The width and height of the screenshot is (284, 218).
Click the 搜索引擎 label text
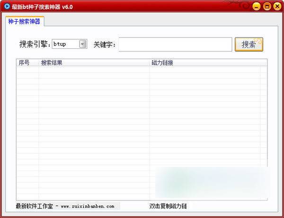point(35,44)
